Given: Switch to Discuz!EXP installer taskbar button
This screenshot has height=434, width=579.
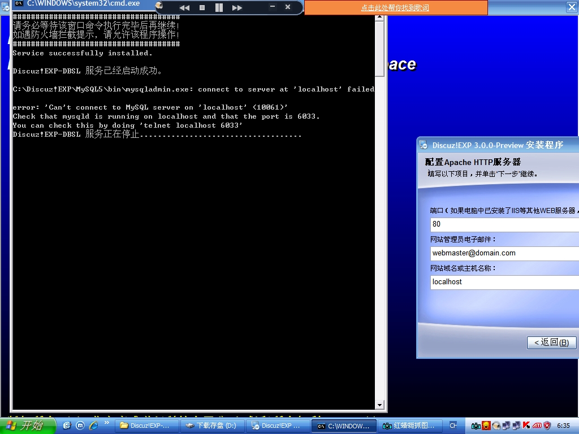Looking at the screenshot, I should [x=278, y=426].
